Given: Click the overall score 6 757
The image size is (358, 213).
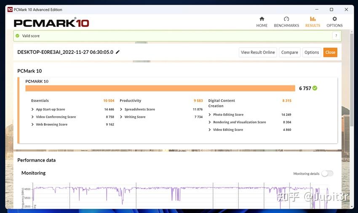Looking at the screenshot, I should point(305,88).
